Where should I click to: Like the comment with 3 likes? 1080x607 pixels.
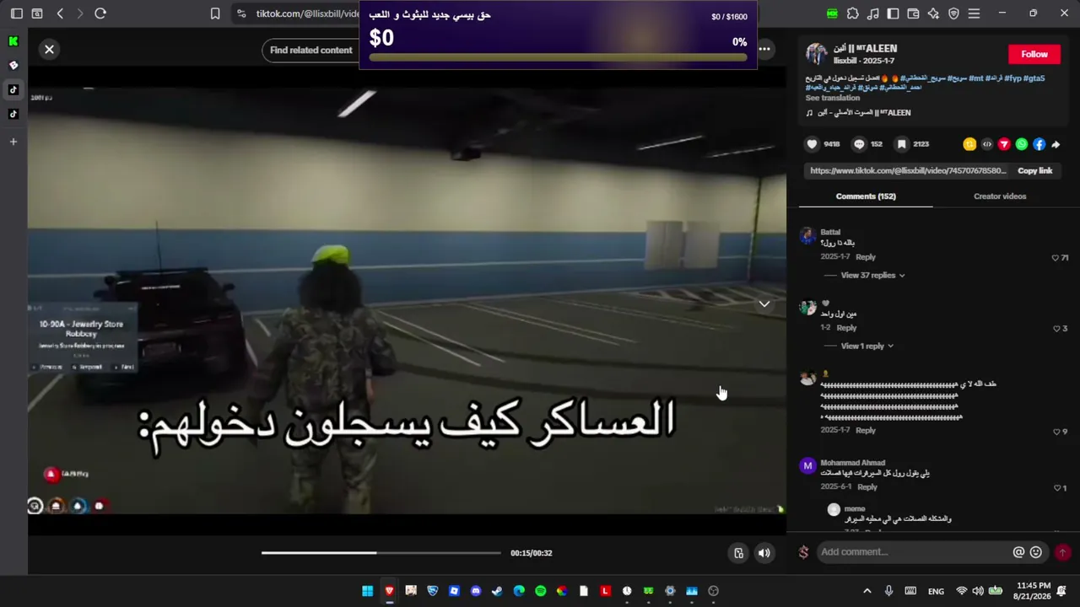click(1056, 329)
